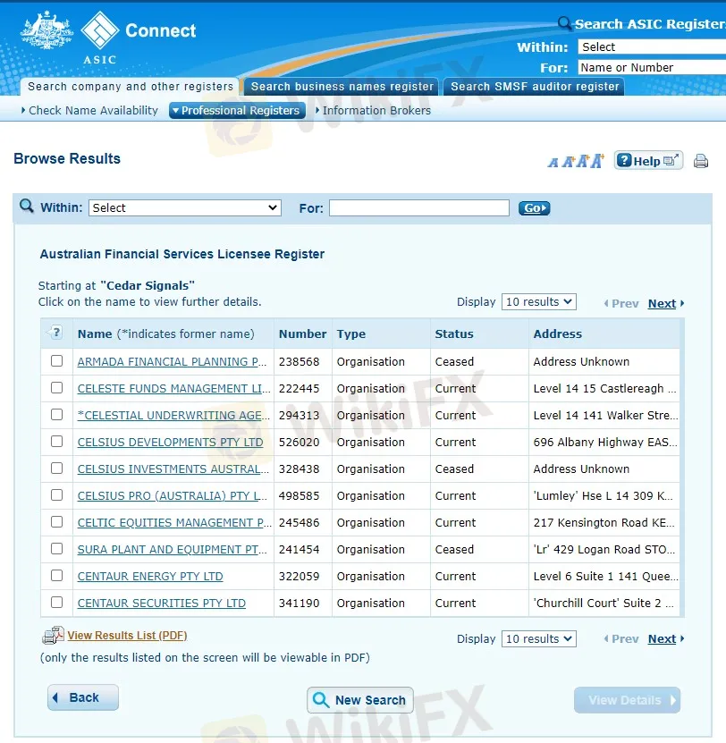Open the header Within Select dropdown
This screenshot has width=726, height=743.
[x=652, y=46]
